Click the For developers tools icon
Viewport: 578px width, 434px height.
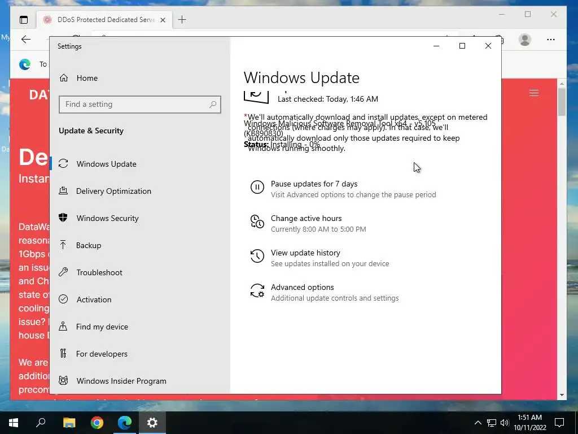[63, 353]
